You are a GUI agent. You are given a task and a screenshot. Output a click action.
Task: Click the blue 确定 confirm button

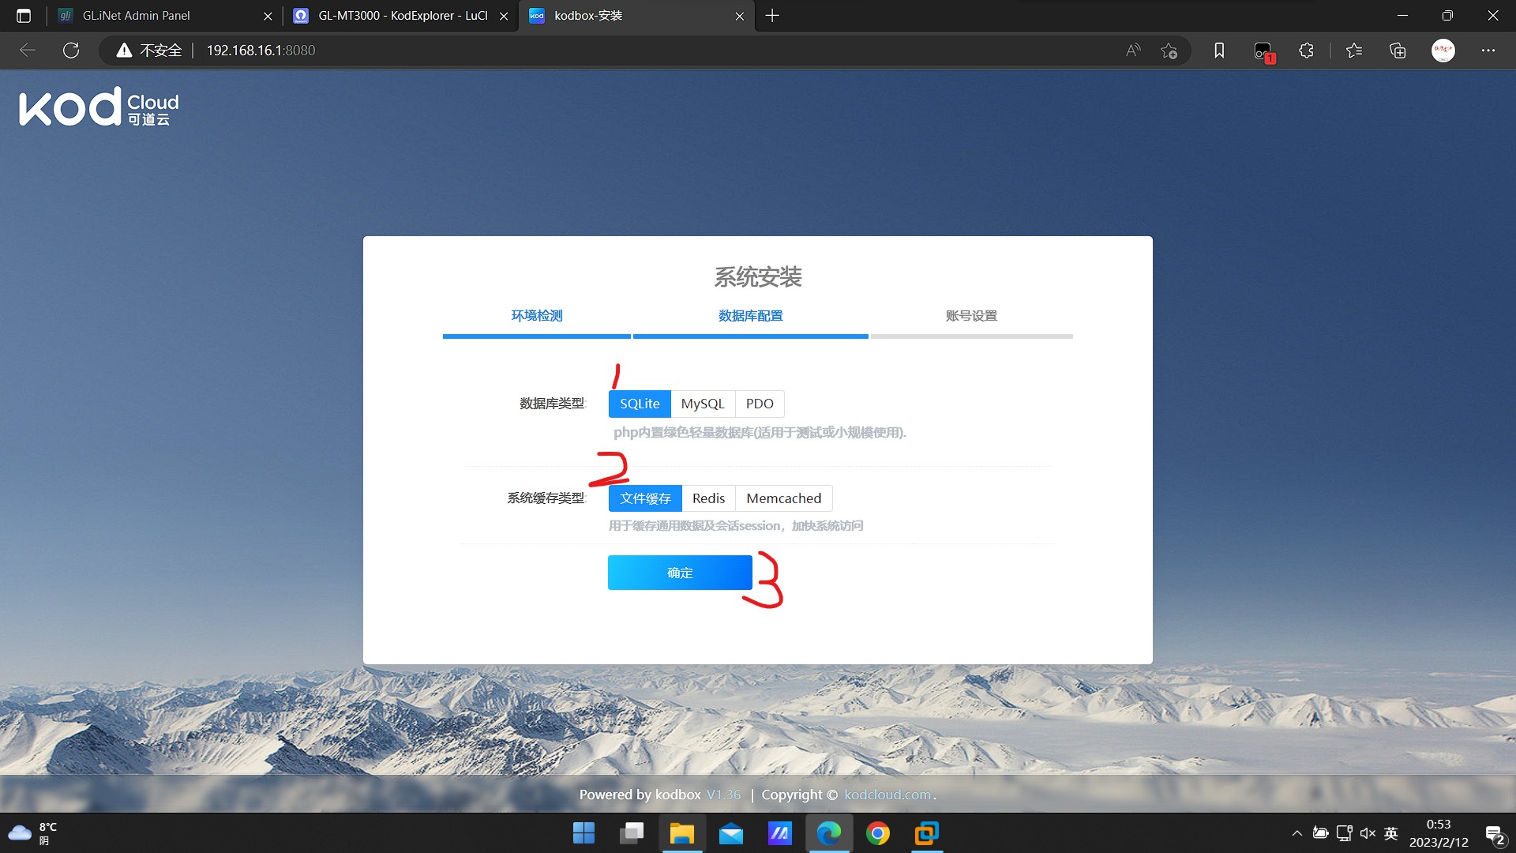click(680, 573)
